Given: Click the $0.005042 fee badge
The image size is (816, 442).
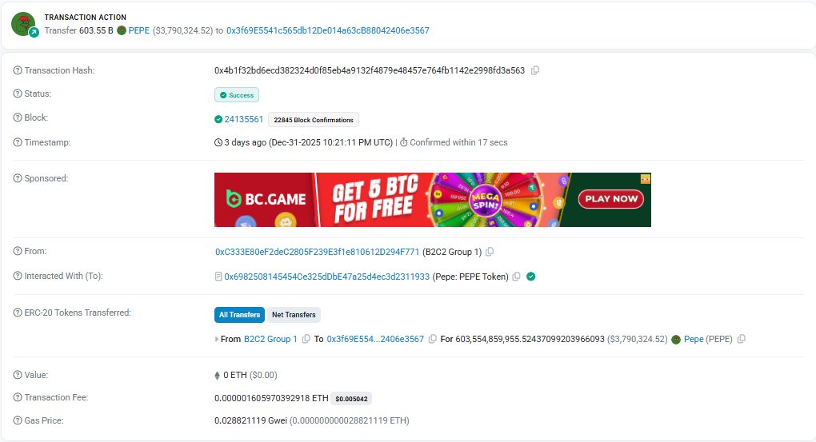Looking at the screenshot, I should tap(351, 399).
